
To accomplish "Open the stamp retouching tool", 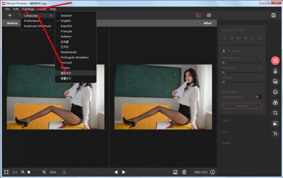I will tap(275, 71).
